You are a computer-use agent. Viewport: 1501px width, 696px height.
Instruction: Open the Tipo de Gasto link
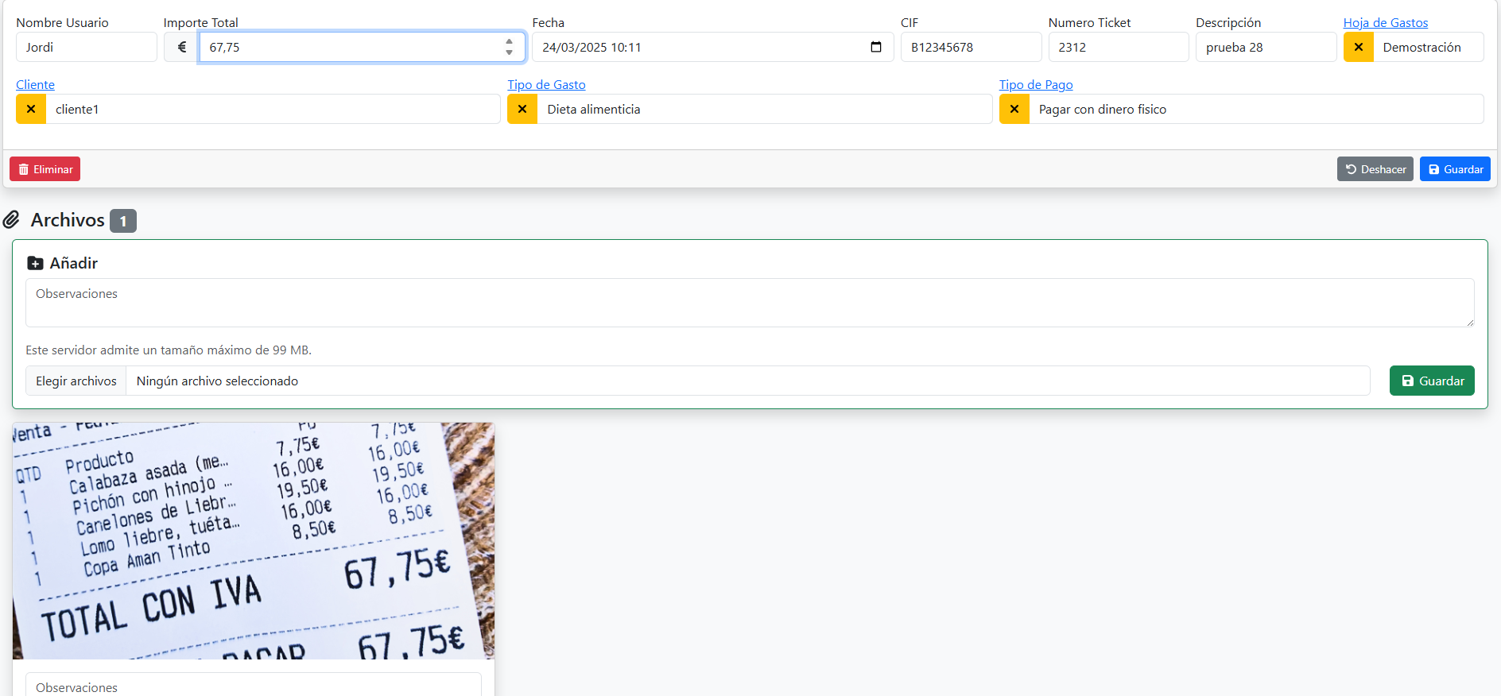546,84
